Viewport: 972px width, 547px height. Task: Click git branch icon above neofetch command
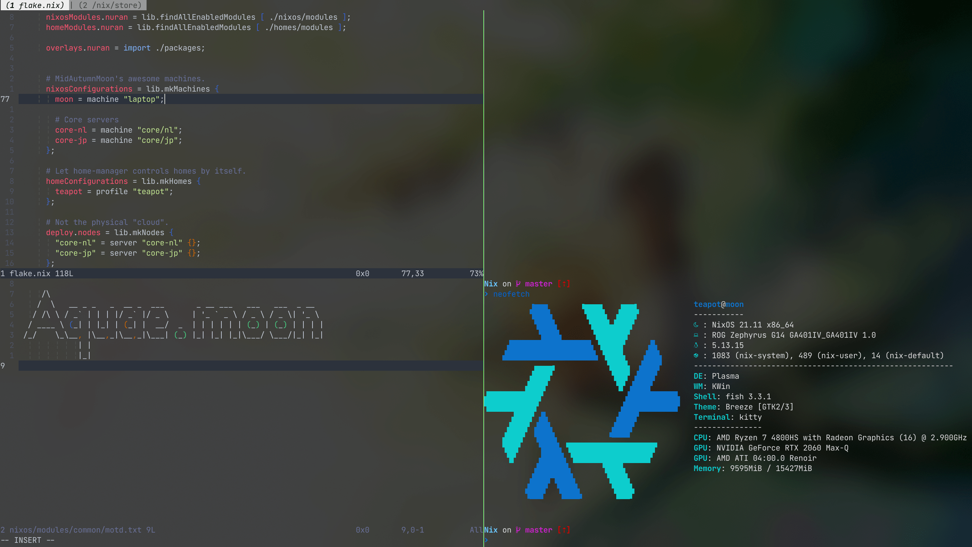(x=518, y=284)
